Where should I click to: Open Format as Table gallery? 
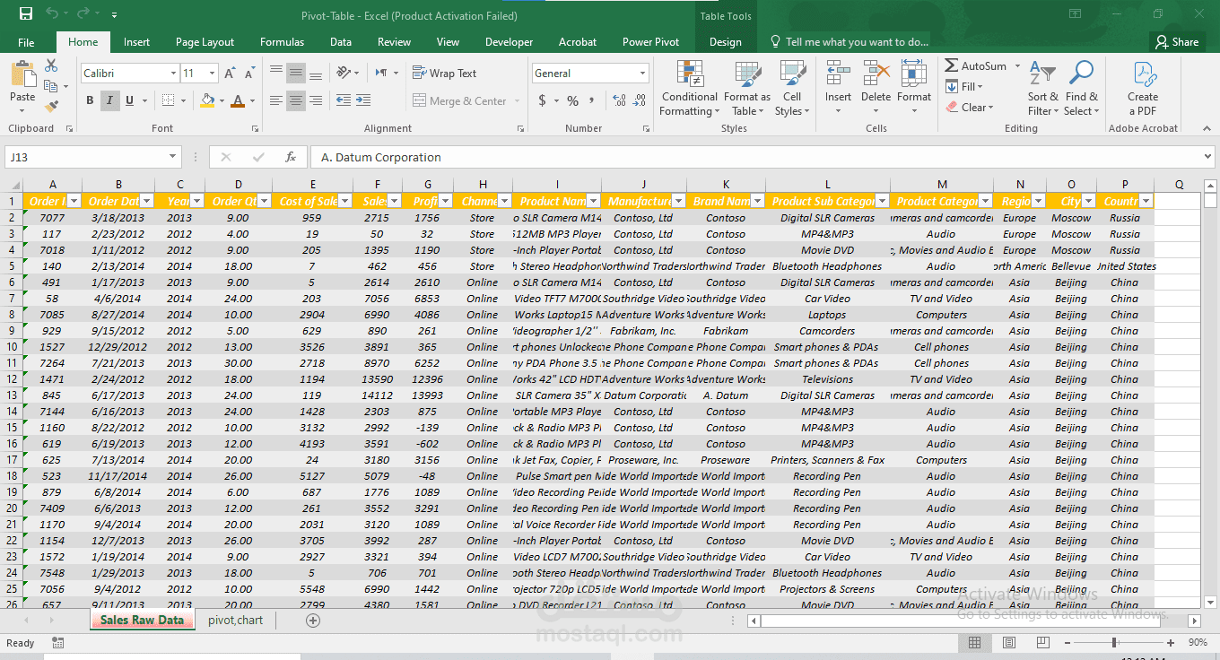(x=747, y=89)
